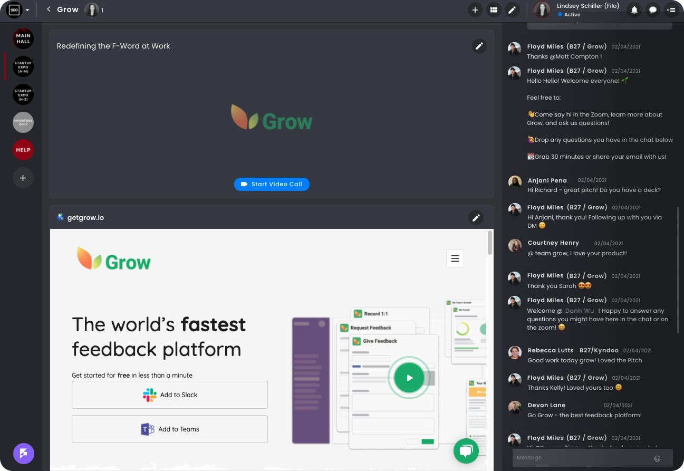Open Startup Expo (A-M) room
This screenshot has height=471, width=684.
23,66
